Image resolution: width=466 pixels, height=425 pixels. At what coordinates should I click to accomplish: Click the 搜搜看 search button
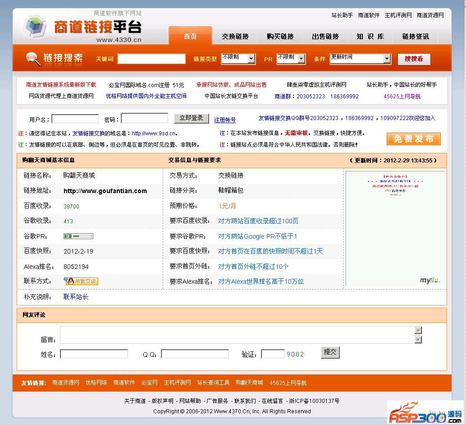pyautogui.click(x=414, y=59)
